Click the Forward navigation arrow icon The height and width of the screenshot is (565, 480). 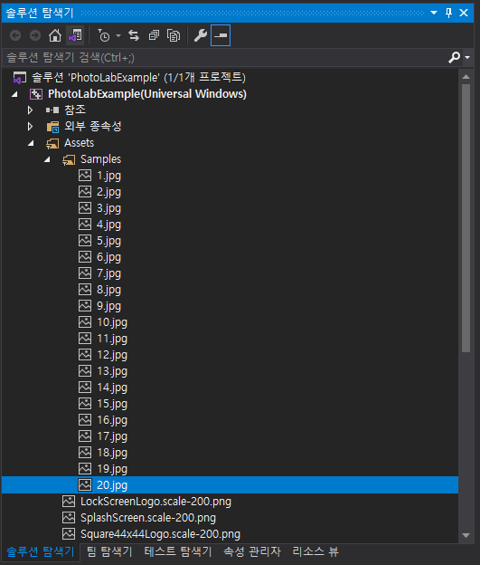(x=35, y=35)
